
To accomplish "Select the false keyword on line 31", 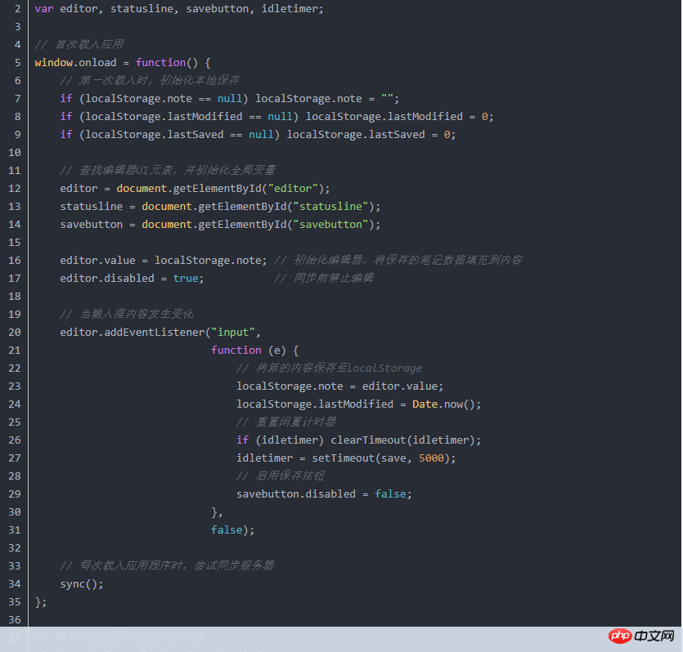I will coord(227,529).
